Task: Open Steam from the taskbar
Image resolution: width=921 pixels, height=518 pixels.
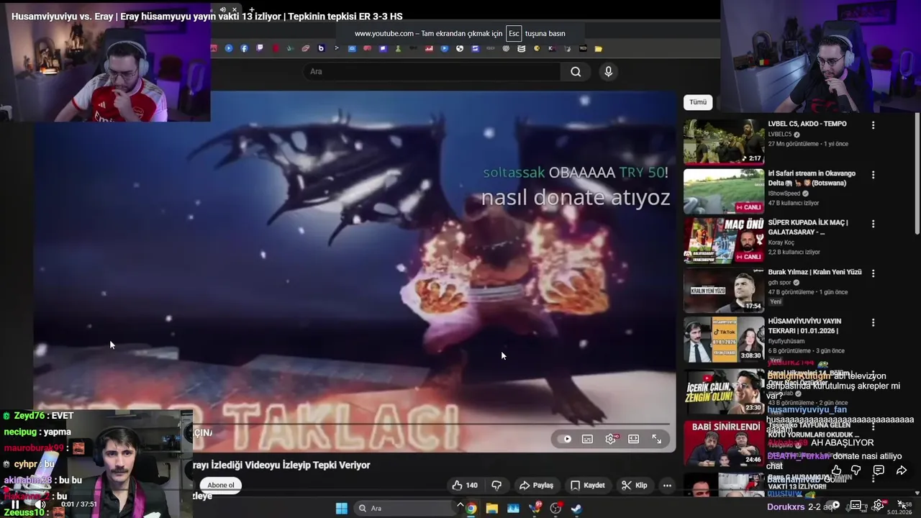Action: [576, 508]
